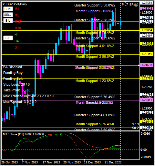Click the 1.20680 price label

(147, 128)
